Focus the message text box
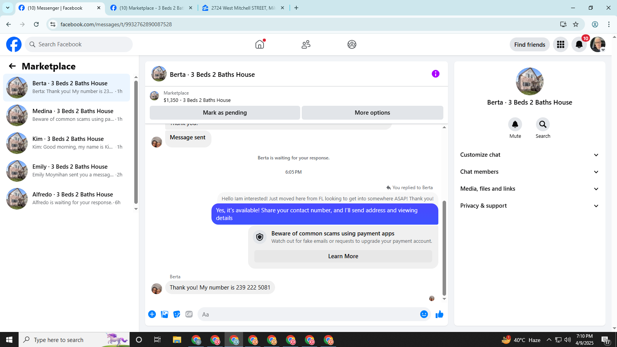 tap(309, 314)
